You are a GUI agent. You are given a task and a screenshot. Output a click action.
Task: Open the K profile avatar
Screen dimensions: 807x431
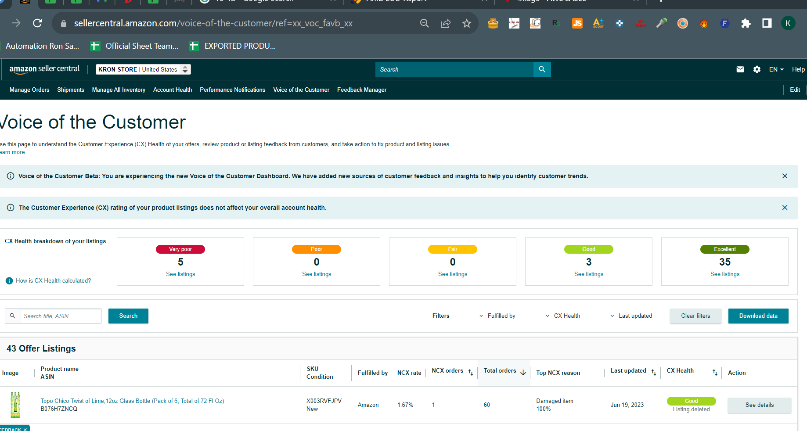788,23
